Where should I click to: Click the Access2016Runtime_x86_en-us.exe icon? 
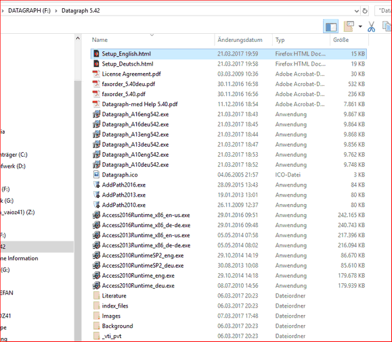[x=96, y=215]
